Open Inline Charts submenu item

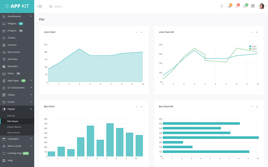click(13, 133)
